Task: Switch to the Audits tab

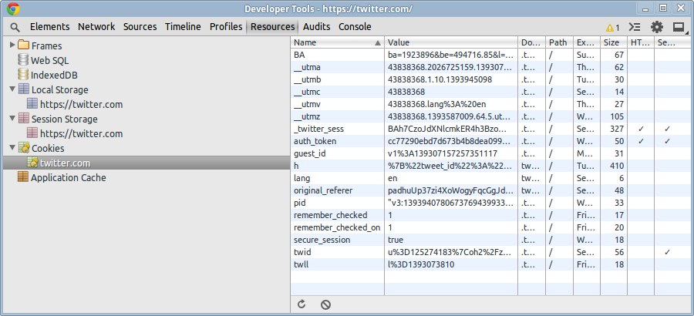Action: pos(316,26)
